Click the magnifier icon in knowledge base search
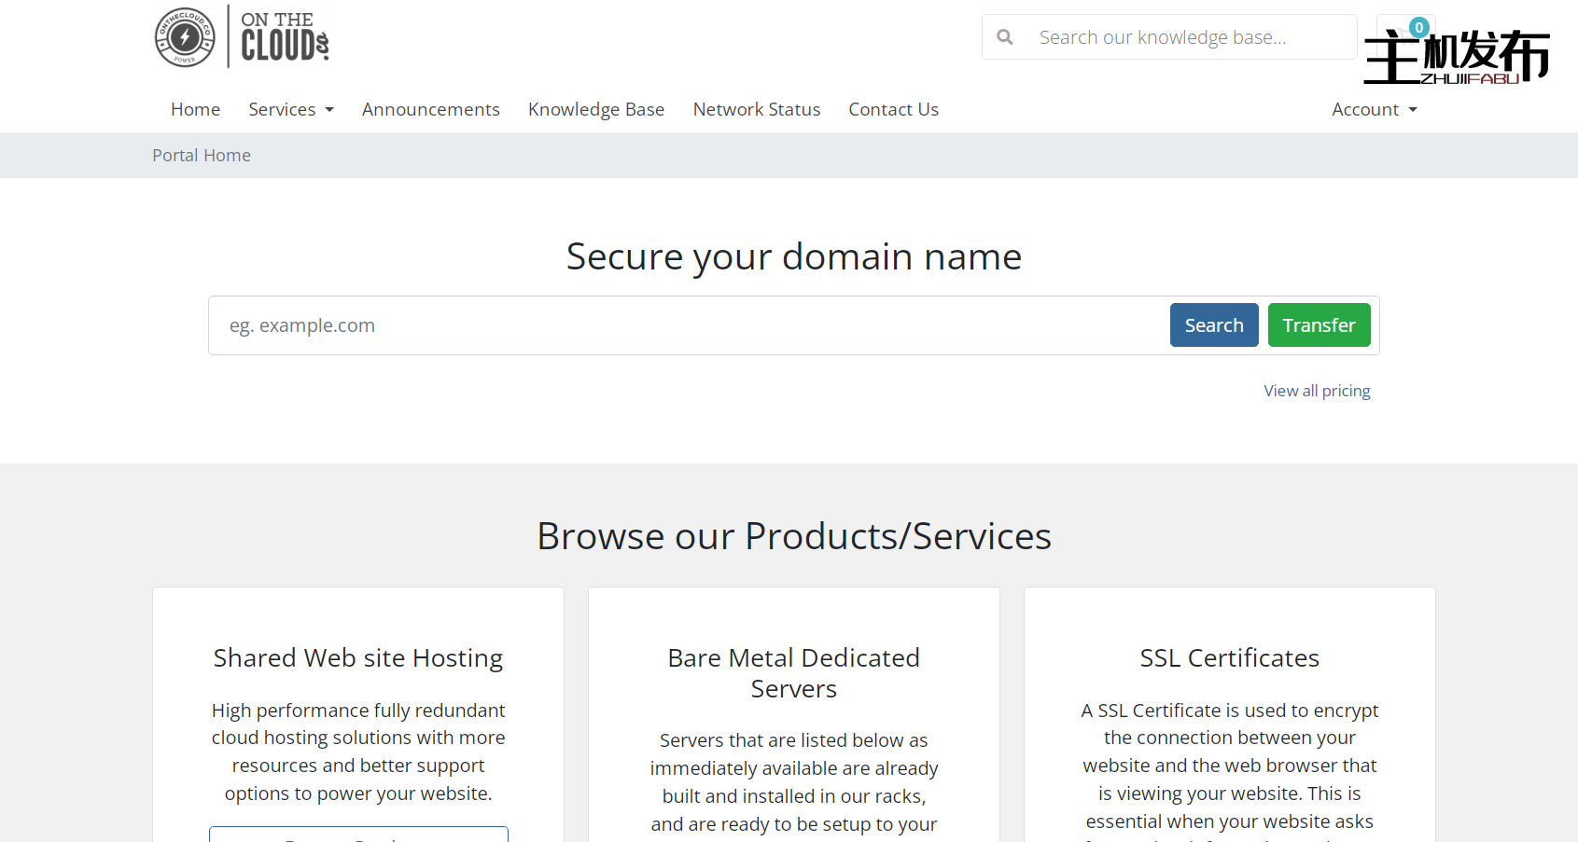This screenshot has width=1578, height=842. [1005, 37]
